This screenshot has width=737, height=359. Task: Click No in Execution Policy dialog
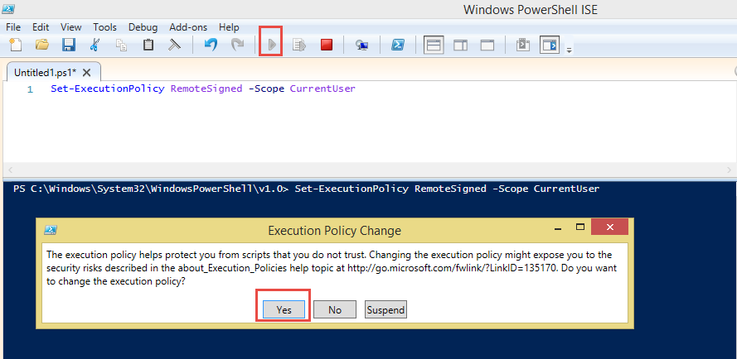click(335, 309)
